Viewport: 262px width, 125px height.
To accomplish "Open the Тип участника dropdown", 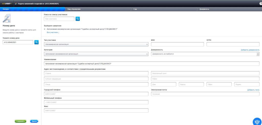I will [96, 44].
